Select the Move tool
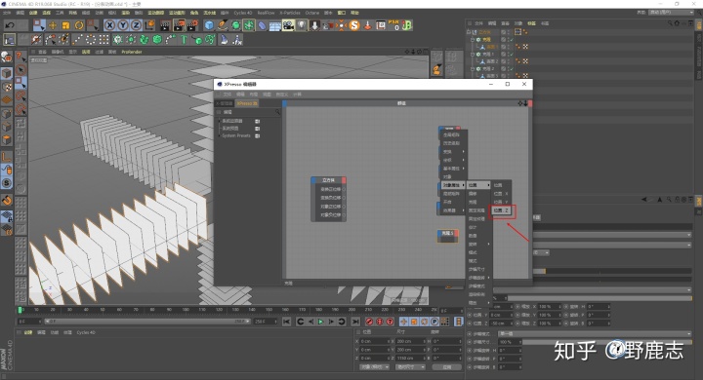Viewport: 703px width, 380px height. [53, 25]
